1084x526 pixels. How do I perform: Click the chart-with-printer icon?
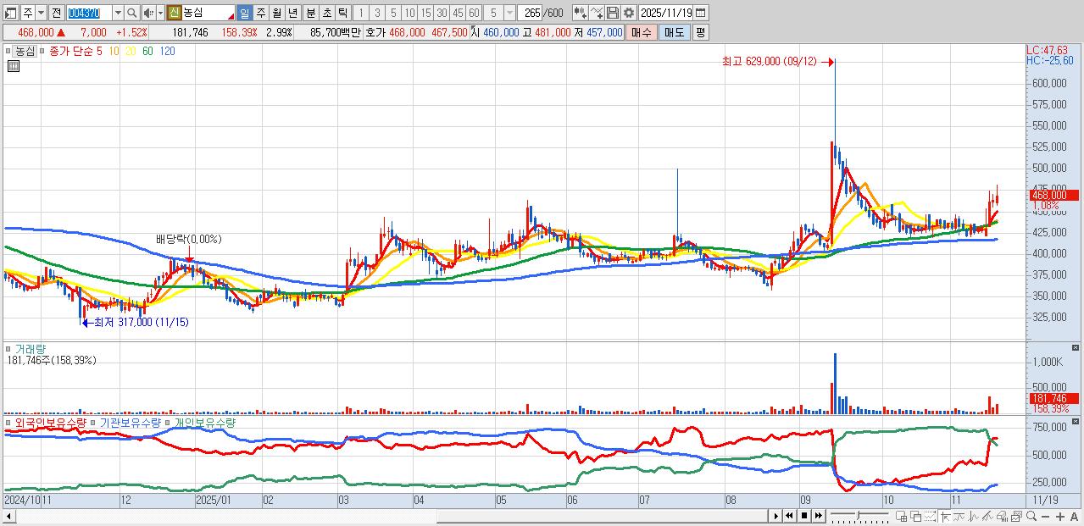[1003, 516]
